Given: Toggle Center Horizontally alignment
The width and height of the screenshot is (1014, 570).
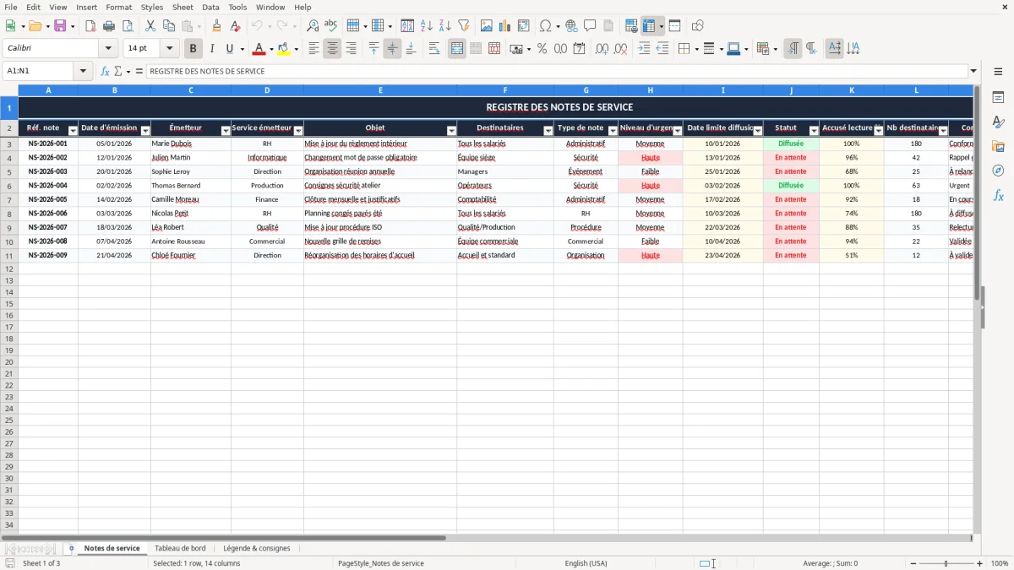Looking at the screenshot, I should pos(332,49).
